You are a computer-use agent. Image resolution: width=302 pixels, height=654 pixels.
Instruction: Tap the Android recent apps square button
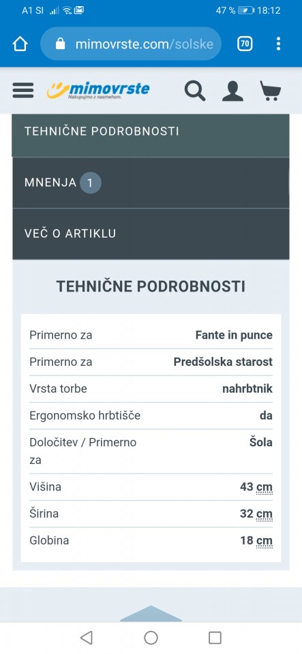pyautogui.click(x=215, y=638)
